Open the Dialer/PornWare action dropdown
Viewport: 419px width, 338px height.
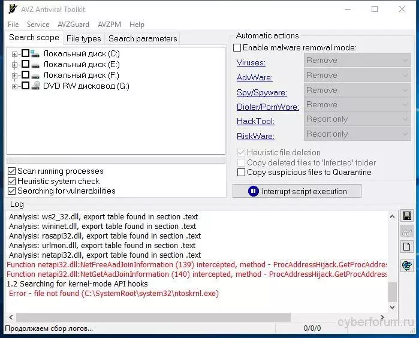point(357,104)
